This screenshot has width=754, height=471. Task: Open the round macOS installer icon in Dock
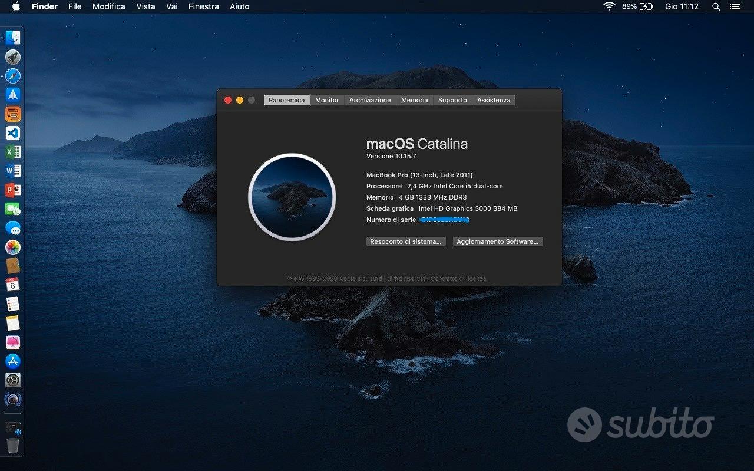(x=12, y=399)
